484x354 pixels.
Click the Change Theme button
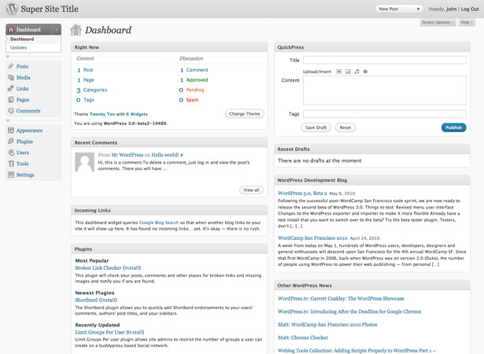pyautogui.click(x=245, y=113)
